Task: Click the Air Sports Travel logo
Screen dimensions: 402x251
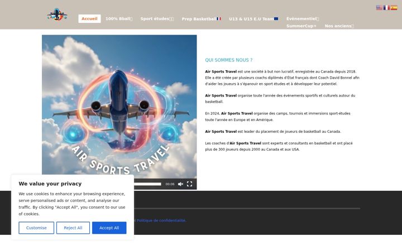Action: coord(57,15)
